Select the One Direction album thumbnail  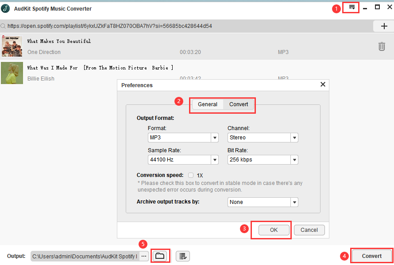click(x=12, y=46)
